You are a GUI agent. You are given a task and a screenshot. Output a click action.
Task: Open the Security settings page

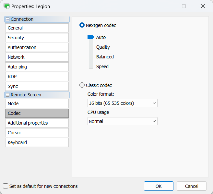(37, 38)
